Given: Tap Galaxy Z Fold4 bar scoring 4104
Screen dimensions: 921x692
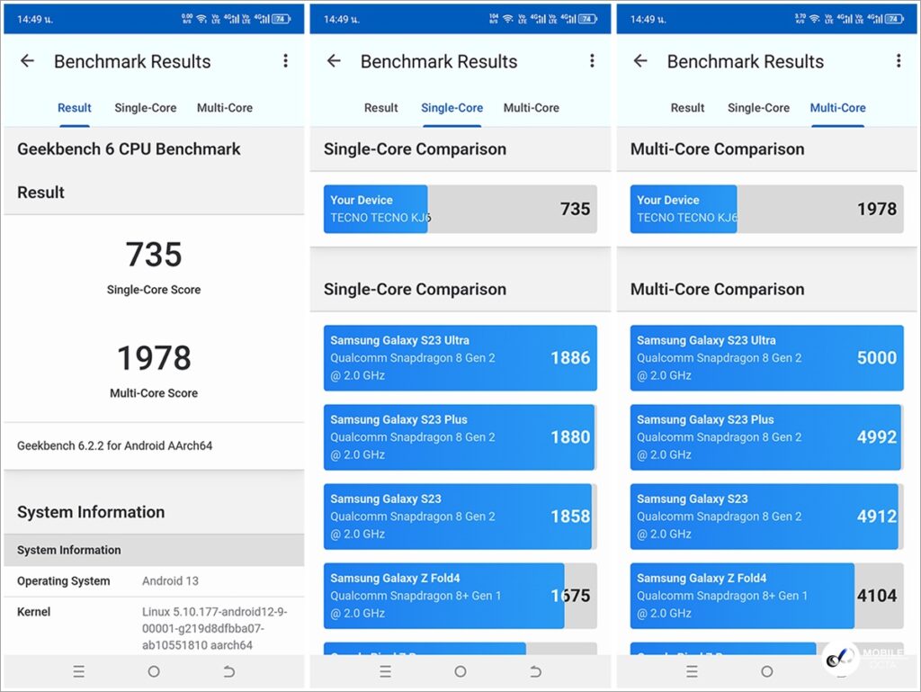Looking at the screenshot, I should coord(767,596).
